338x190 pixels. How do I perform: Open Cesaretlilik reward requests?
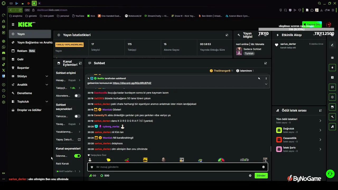click(299, 140)
